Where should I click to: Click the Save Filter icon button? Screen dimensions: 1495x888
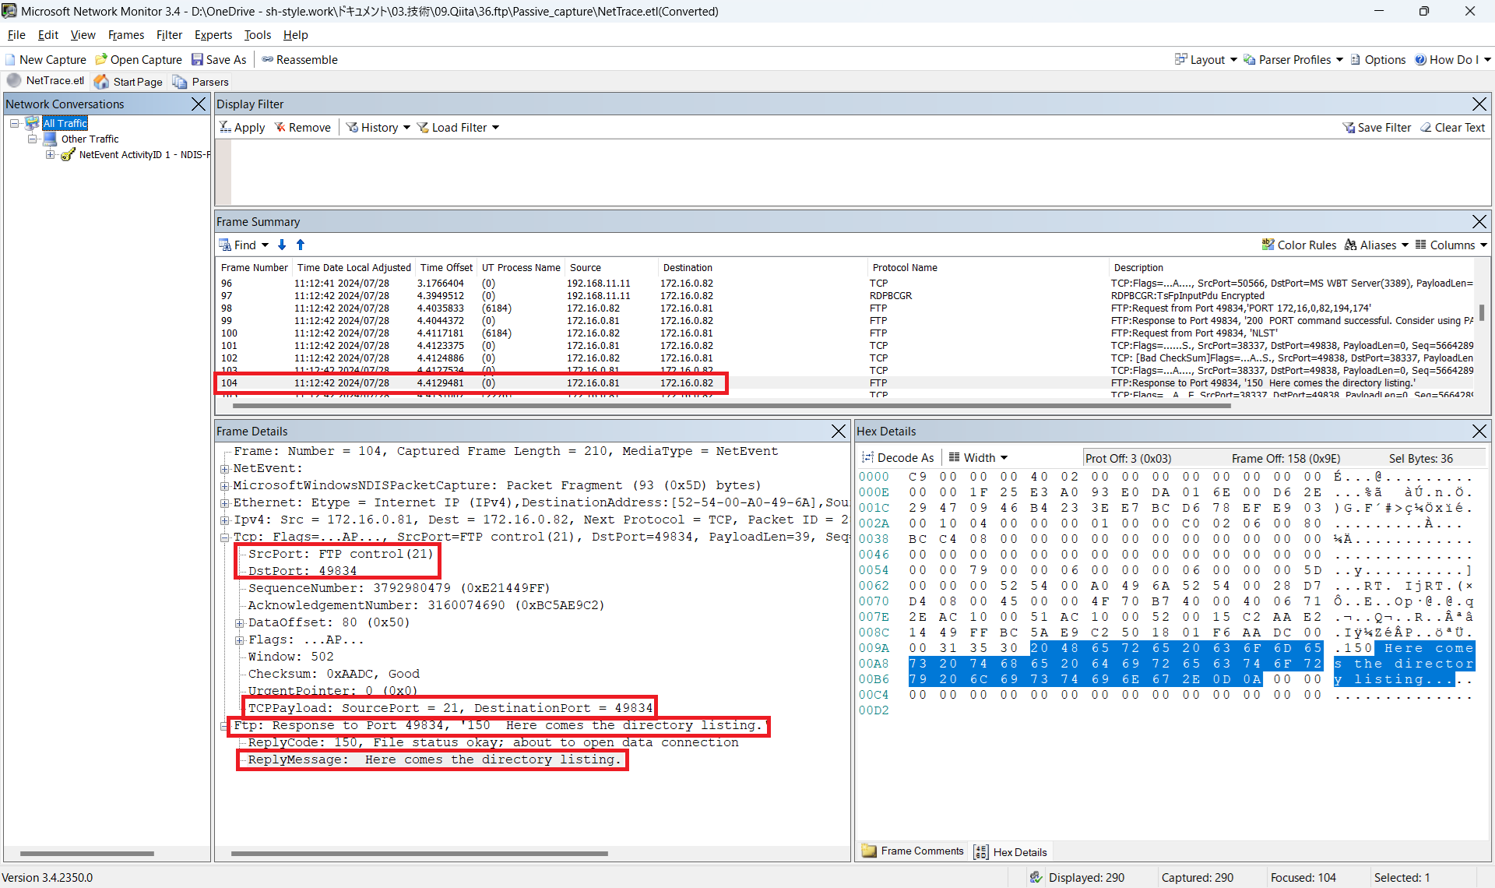point(1349,128)
